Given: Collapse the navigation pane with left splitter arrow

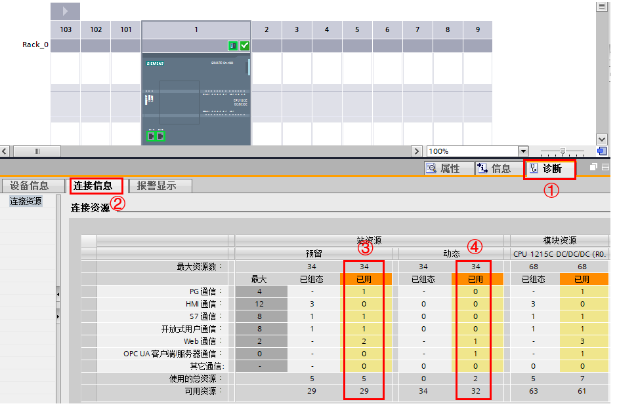Looking at the screenshot, I should tap(58, 294).
